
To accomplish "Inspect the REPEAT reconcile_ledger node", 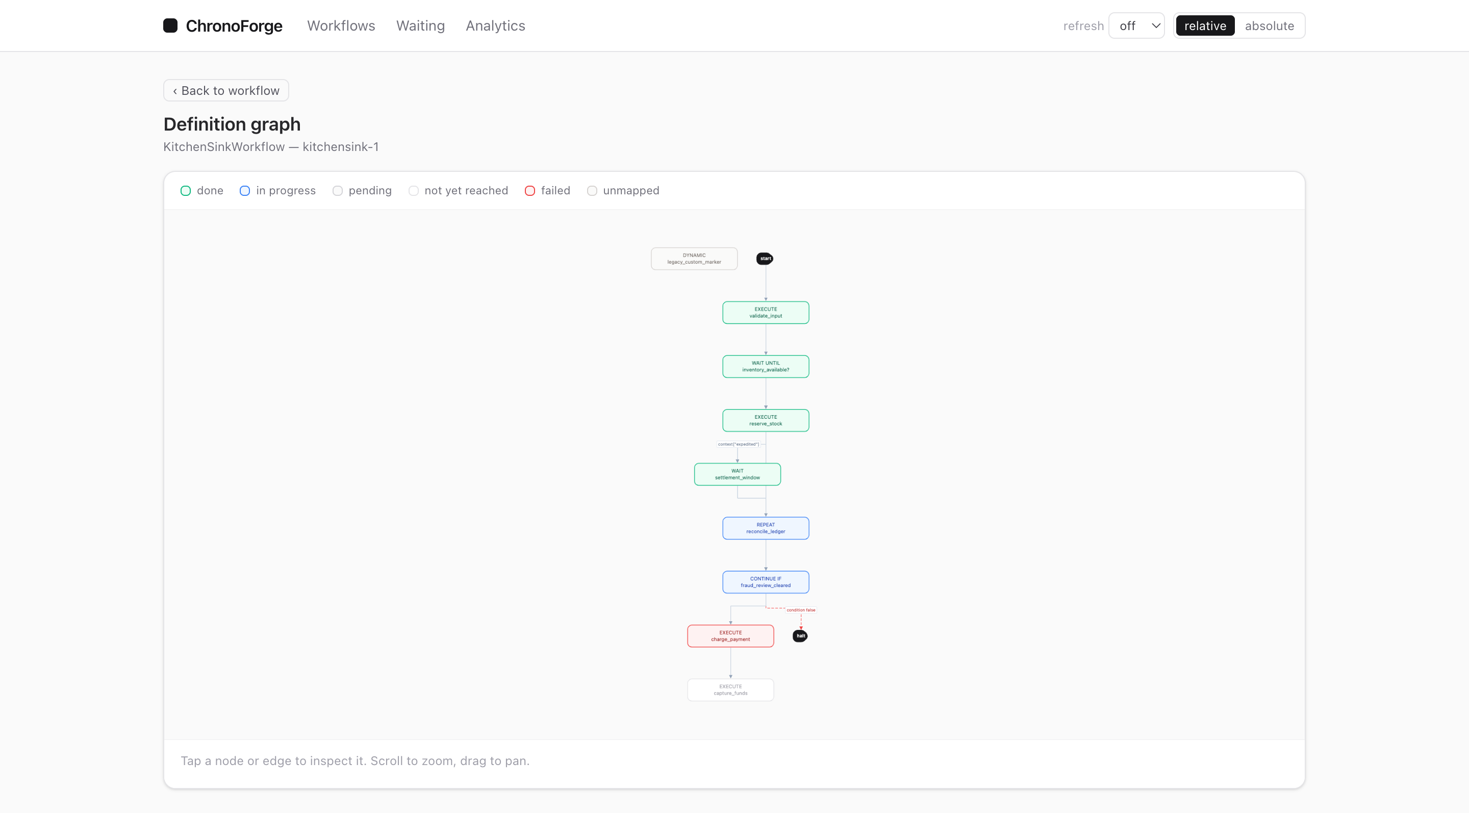I will coord(765,528).
